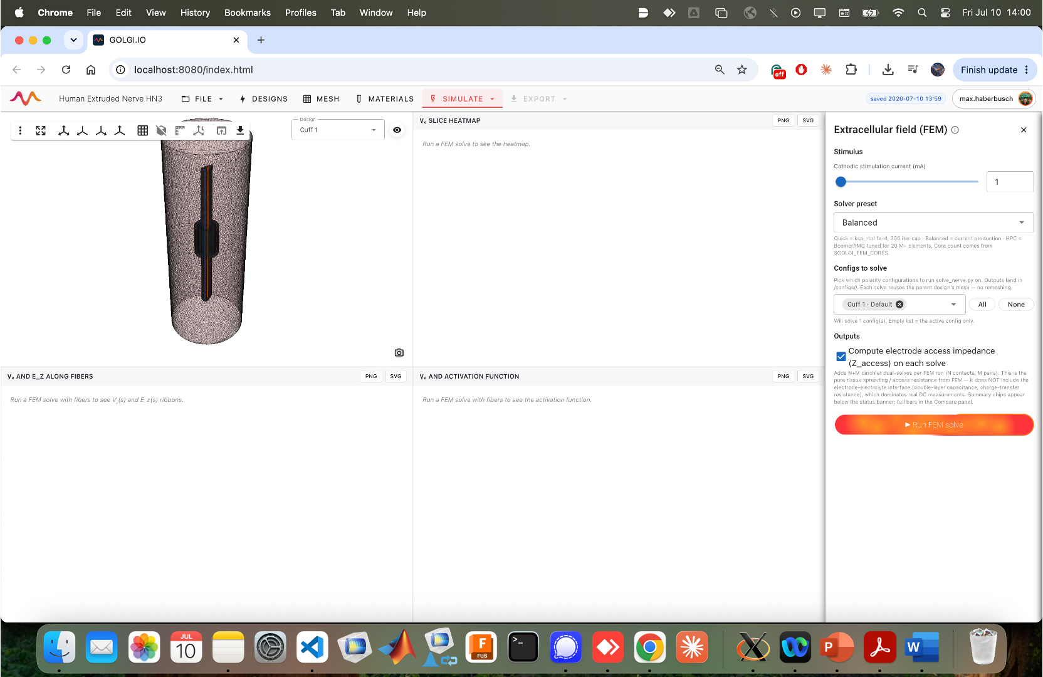The image size is (1043, 677).
Task: Select All configs to solve
Action: [x=982, y=305]
